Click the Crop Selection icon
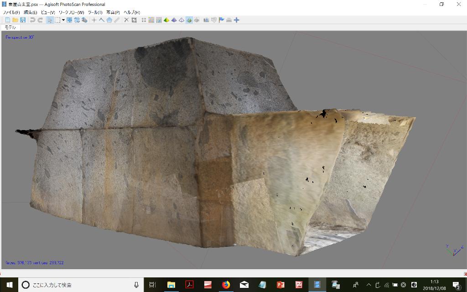 tap(134, 20)
